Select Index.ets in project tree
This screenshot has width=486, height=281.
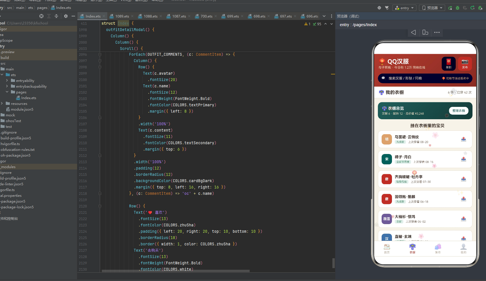[26, 98]
